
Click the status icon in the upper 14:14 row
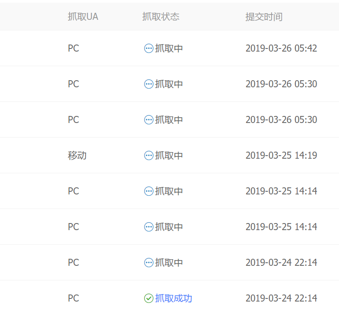149,191
